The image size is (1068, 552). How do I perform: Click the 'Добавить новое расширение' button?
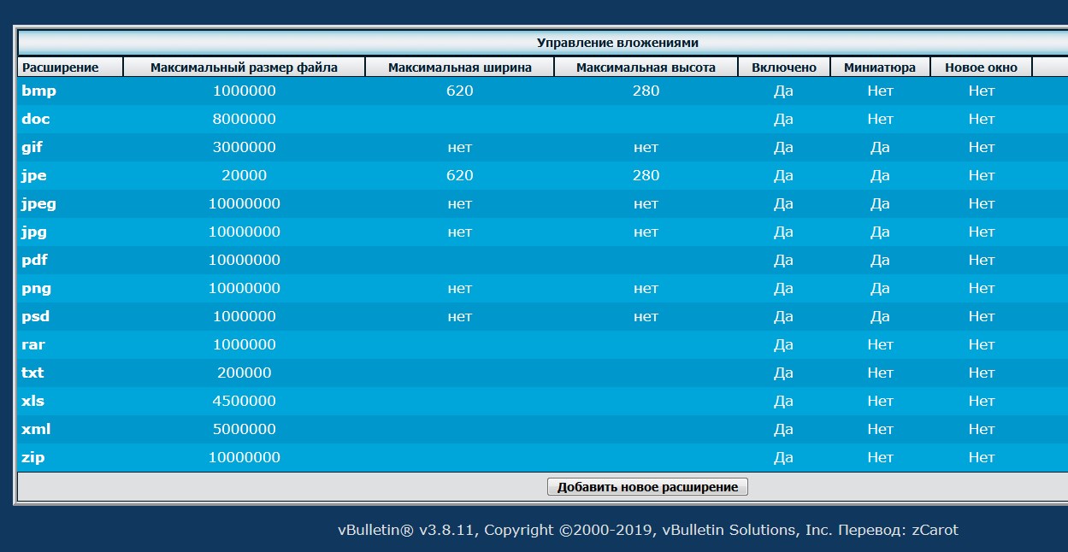(x=647, y=487)
